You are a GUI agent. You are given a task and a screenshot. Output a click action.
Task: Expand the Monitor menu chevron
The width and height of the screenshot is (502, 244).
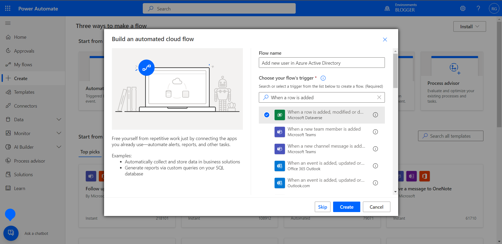(59, 133)
